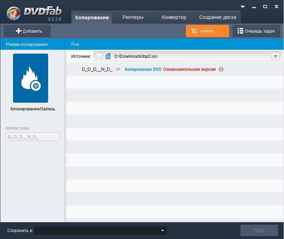The image size is (284, 239).
Task: Open the title bar dropdown menu triangle
Action: pyautogui.click(x=243, y=7)
